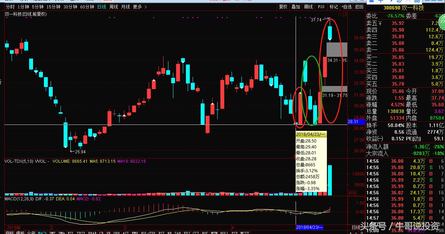
Task: Click the 300690 双一科技 stock title
Action: (x=404, y=8)
